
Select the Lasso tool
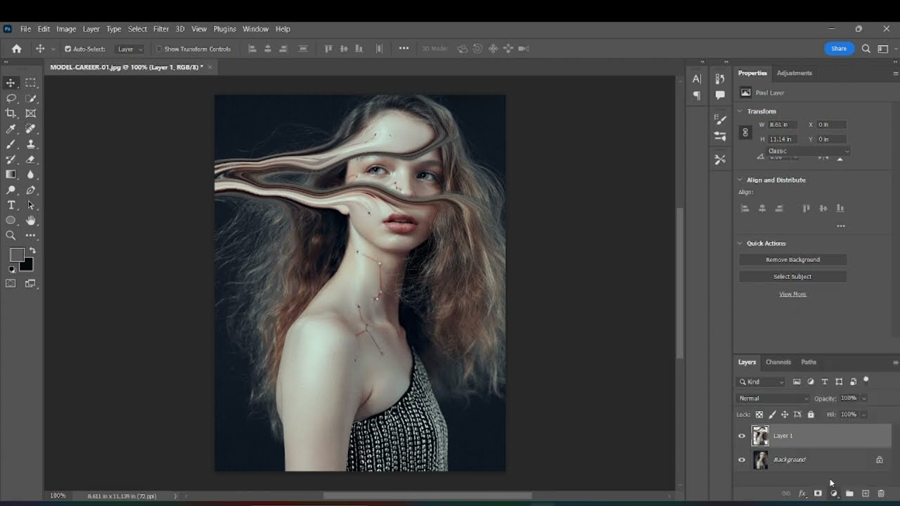pos(11,98)
